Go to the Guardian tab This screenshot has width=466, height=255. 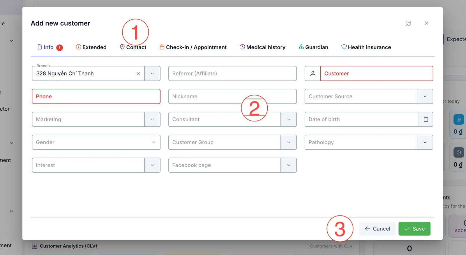[x=313, y=47]
